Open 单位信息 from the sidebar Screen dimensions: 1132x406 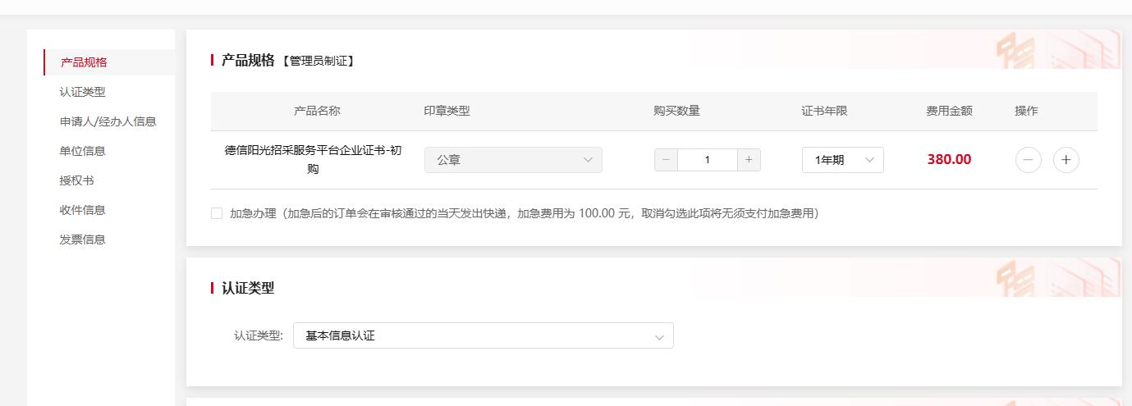click(83, 151)
